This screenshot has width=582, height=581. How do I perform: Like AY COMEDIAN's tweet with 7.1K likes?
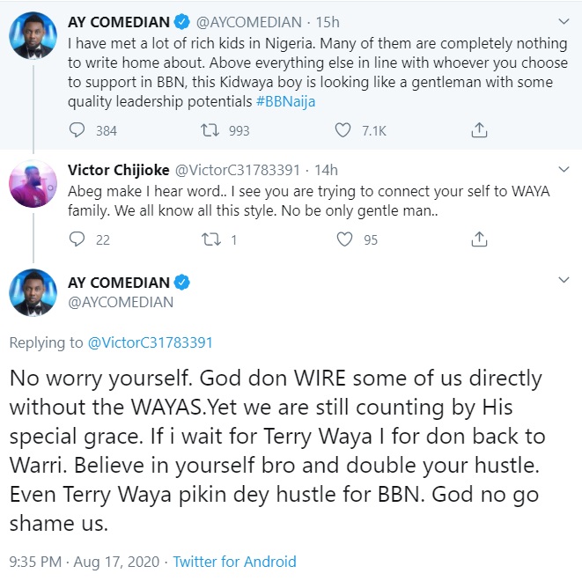pos(345,129)
